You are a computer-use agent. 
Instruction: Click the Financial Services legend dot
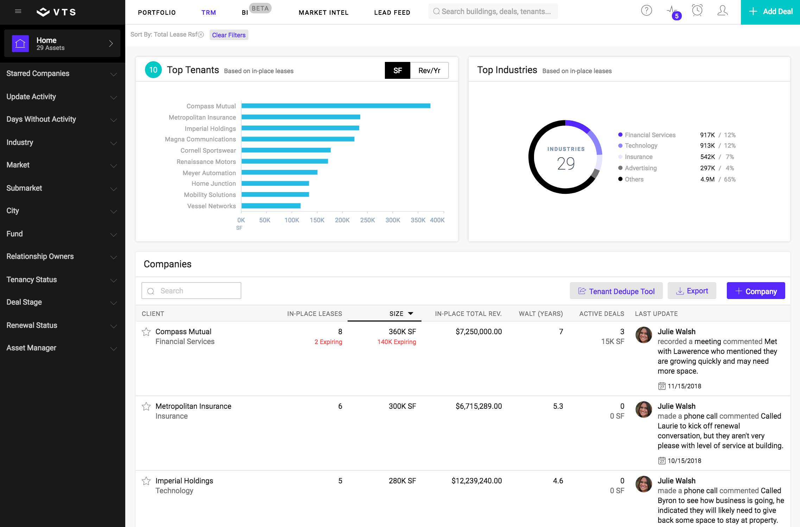620,135
